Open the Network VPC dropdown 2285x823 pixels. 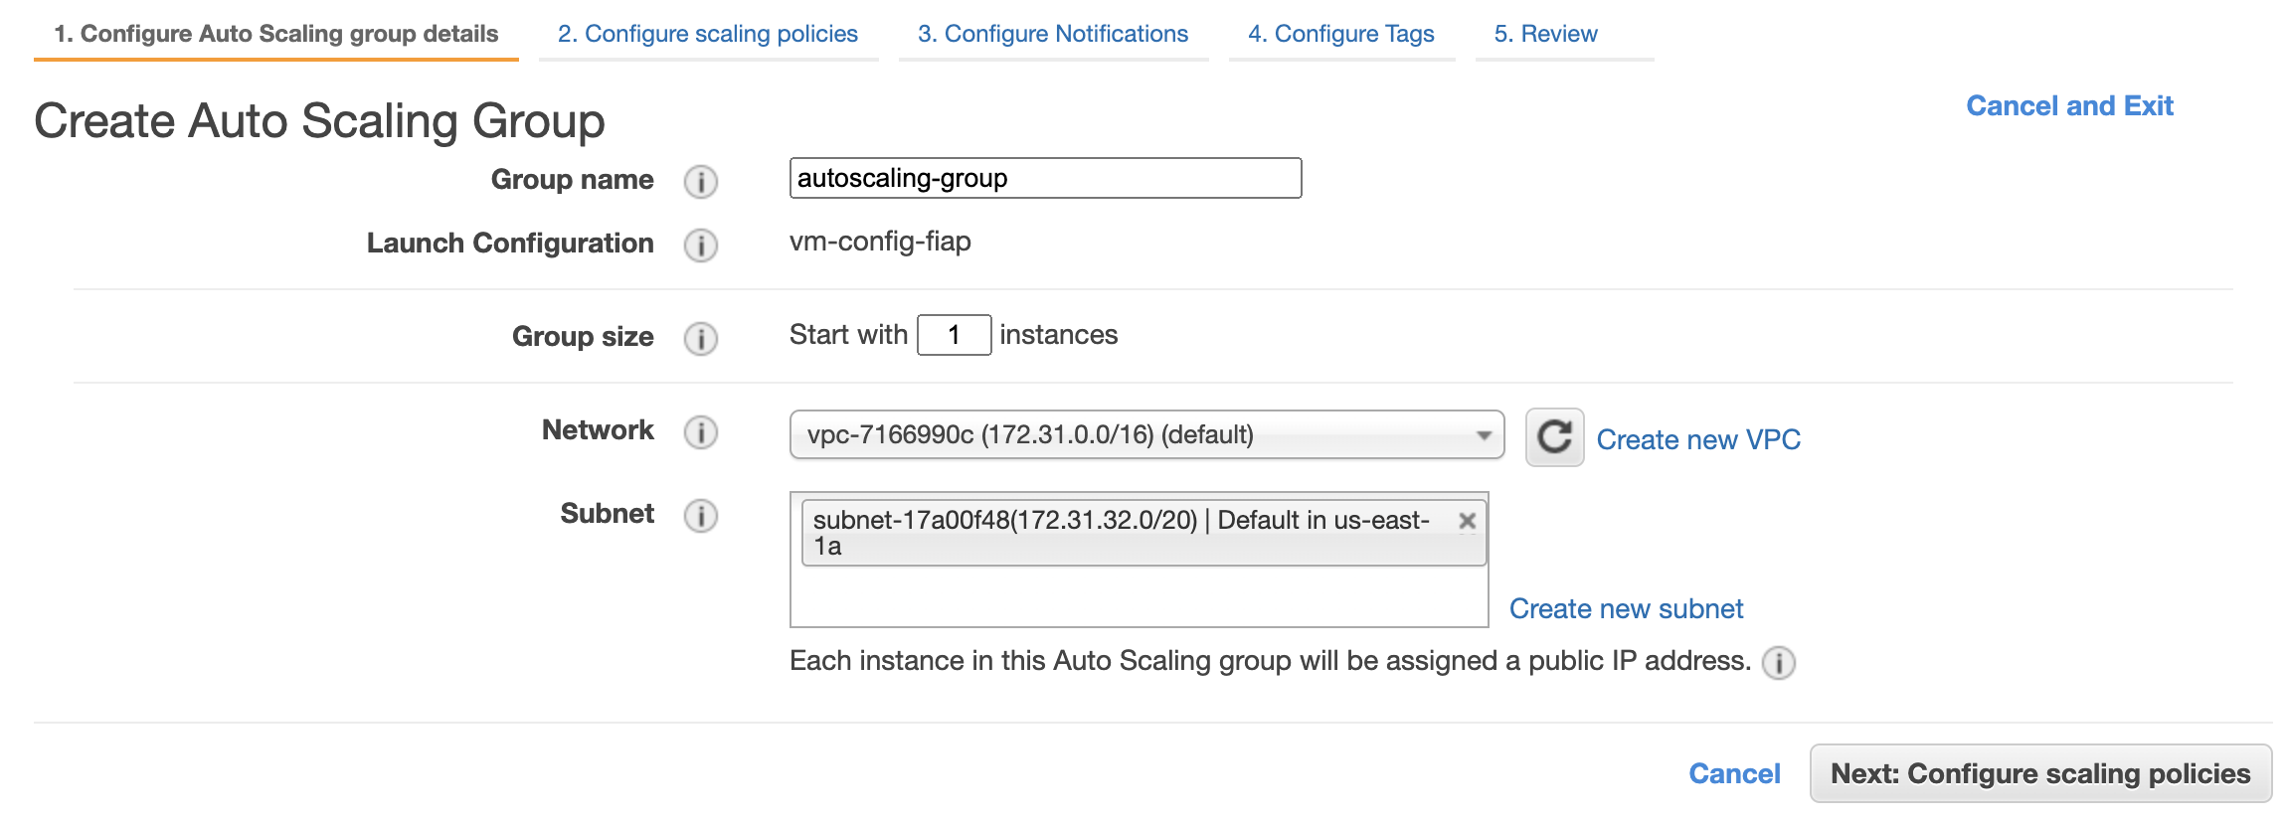(x=1145, y=435)
